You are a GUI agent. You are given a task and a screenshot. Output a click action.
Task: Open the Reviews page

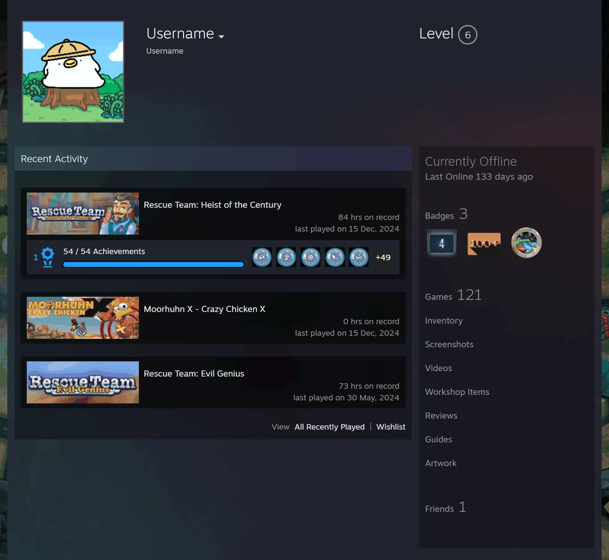pyautogui.click(x=441, y=416)
